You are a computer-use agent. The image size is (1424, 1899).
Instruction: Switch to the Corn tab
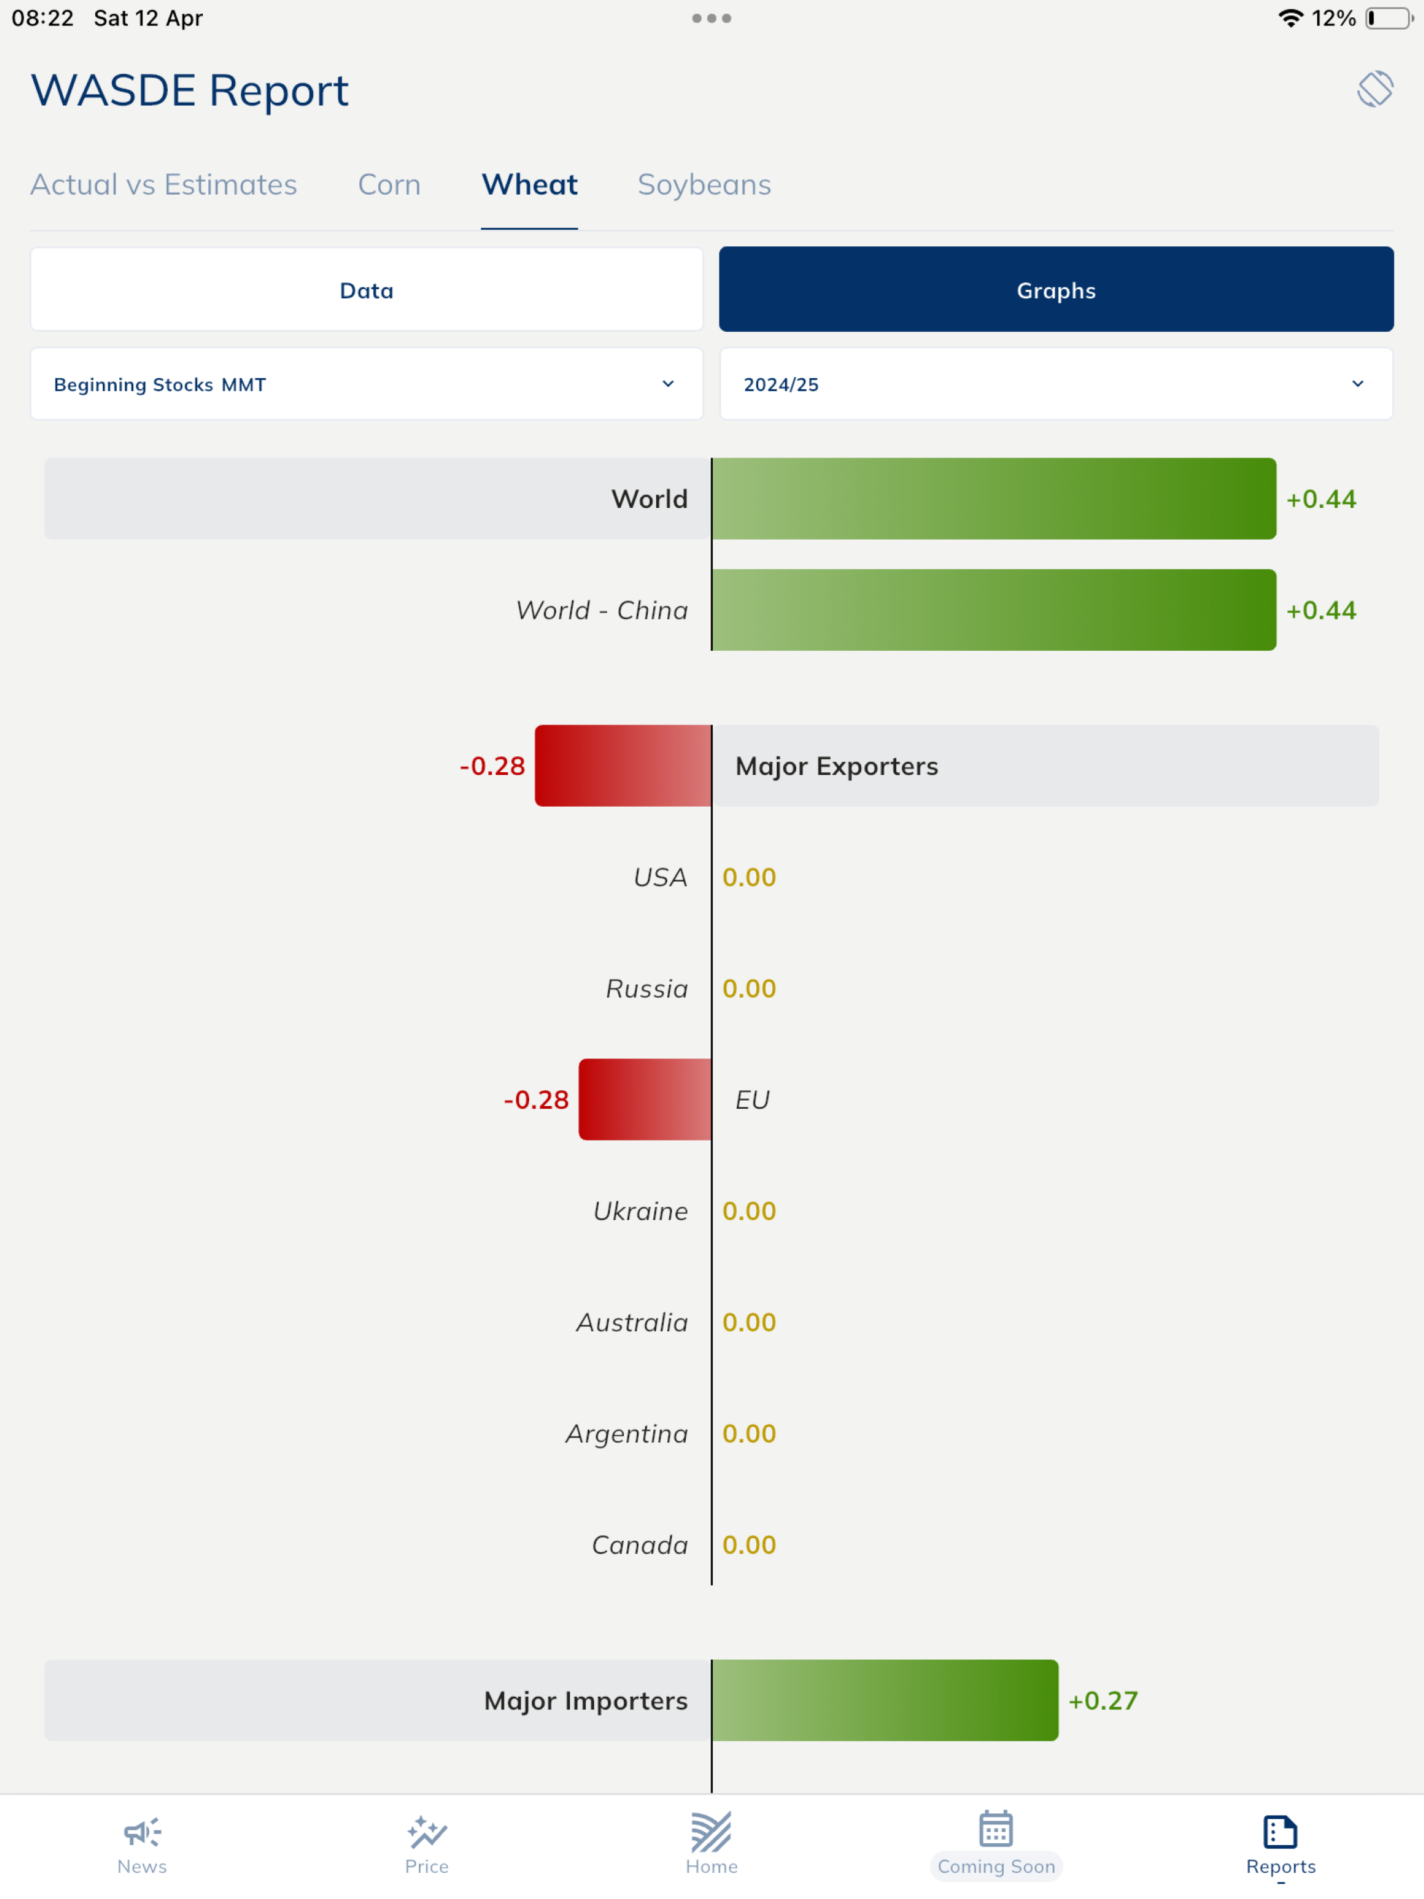(389, 184)
